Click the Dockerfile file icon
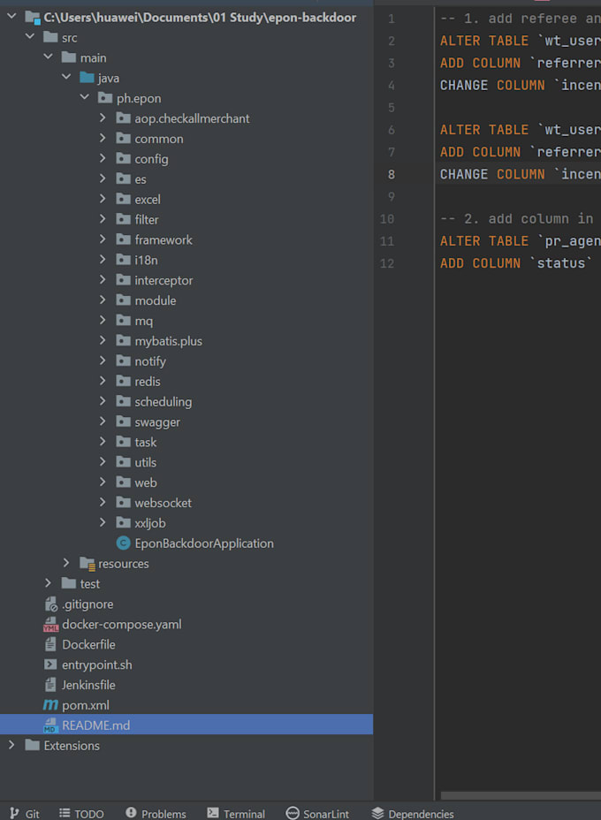Screen dimensions: 601x820 click(50, 644)
